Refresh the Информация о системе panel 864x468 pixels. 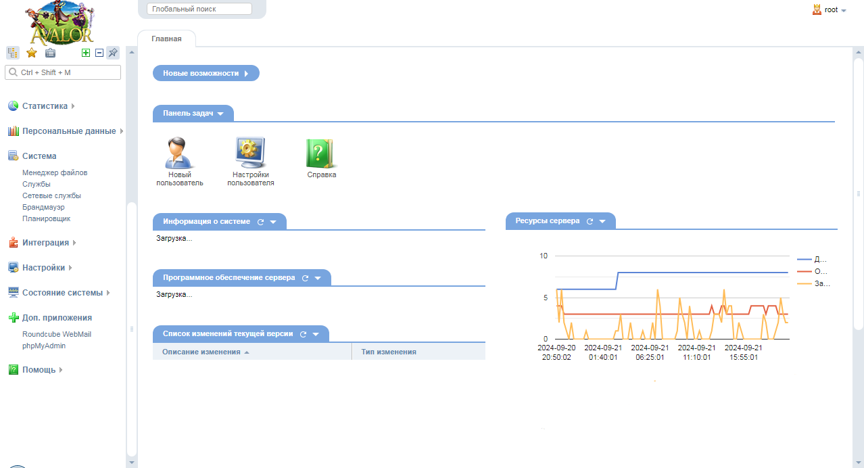[260, 222]
